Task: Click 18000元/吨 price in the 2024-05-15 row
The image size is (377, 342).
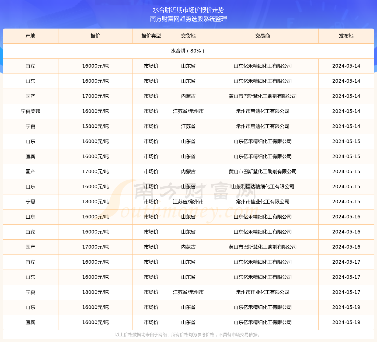Action: [95, 202]
